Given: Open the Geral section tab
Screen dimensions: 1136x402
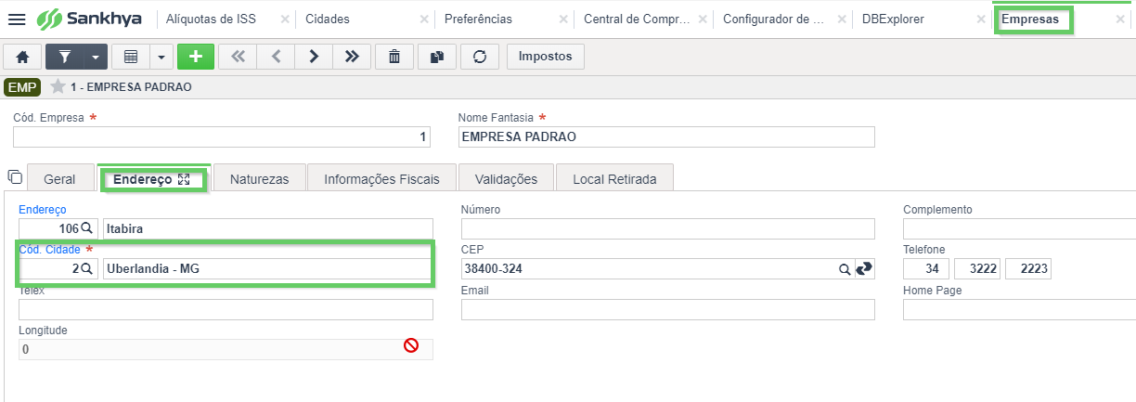Looking at the screenshot, I should click(59, 179).
